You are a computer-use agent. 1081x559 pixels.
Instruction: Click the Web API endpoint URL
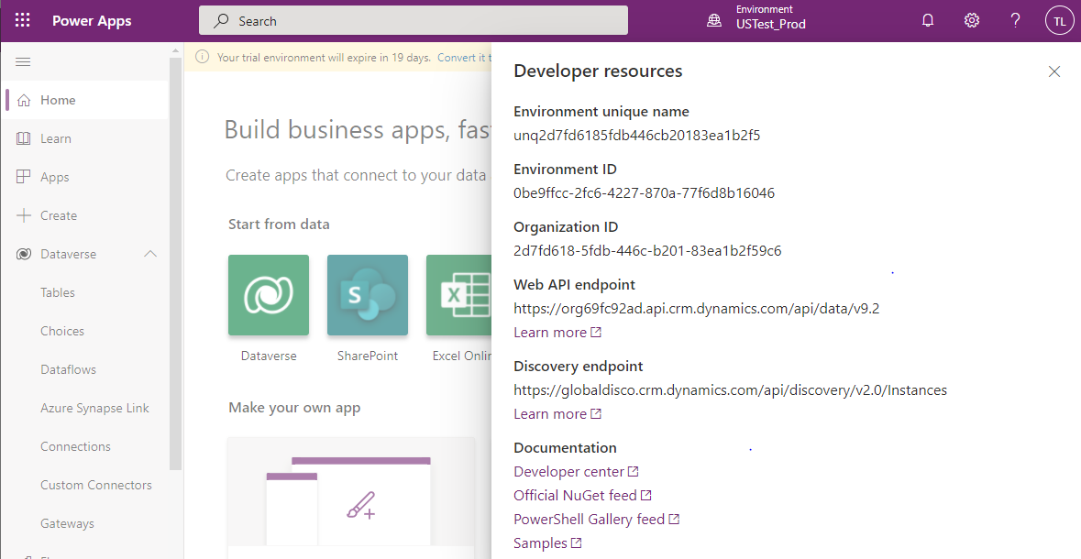click(696, 309)
